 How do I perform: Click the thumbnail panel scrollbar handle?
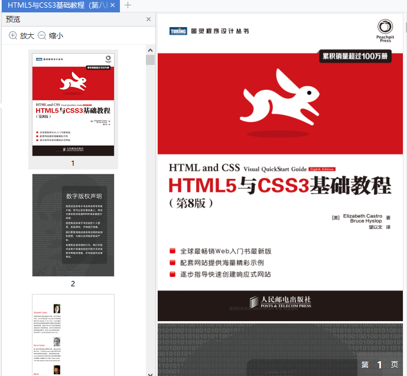click(x=150, y=60)
